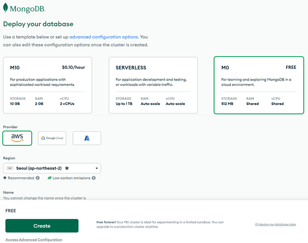Follow the advanced configuration options link

point(104,37)
